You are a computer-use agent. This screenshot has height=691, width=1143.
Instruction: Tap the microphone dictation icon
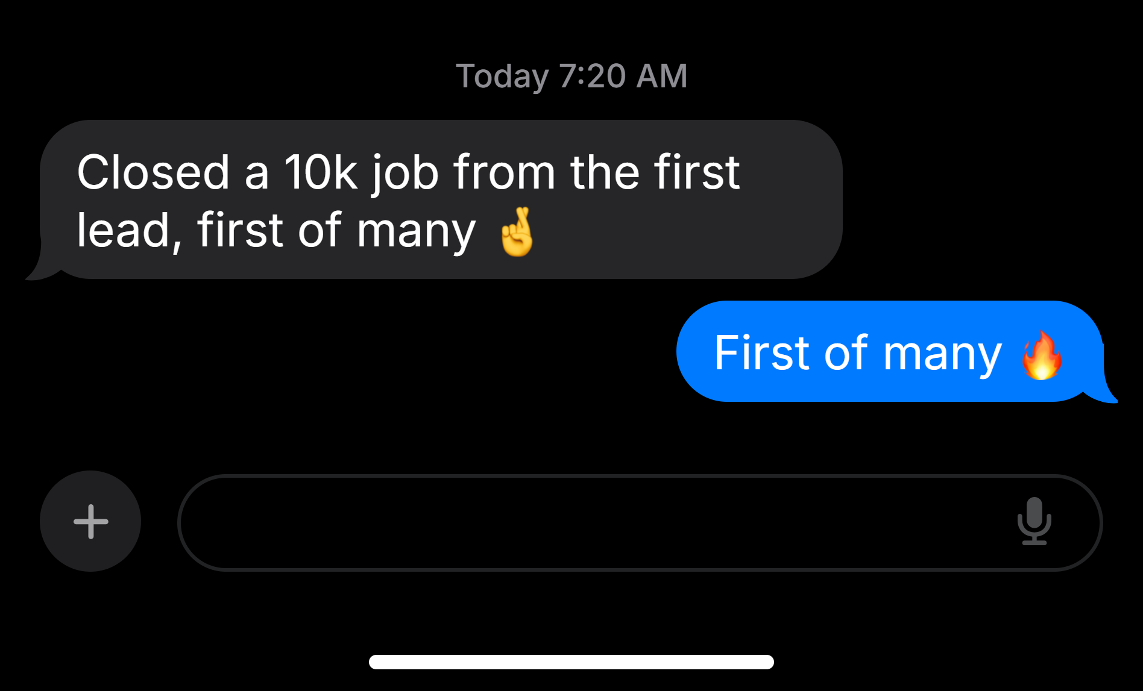tap(1034, 521)
